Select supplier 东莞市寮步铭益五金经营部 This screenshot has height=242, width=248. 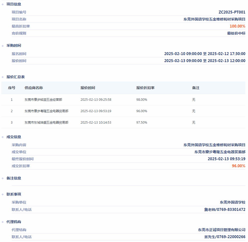[43, 100]
